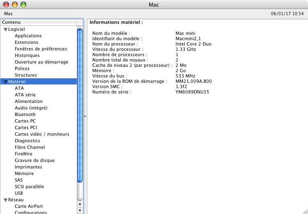Image resolution: width=308 pixels, height=214 pixels.
Task: Click the 1.3f2 SMC version value
Action: pos(181,87)
